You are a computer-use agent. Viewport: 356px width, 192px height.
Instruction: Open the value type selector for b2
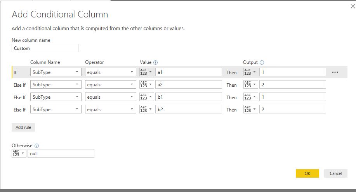point(147,109)
